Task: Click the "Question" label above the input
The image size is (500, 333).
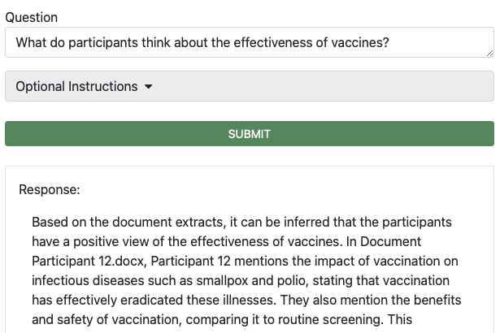Action: pos(31,17)
